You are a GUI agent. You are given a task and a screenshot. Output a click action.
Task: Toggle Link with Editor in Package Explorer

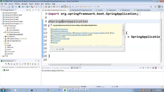(x=30, y=10)
